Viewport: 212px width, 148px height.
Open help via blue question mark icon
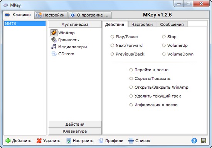(194, 141)
